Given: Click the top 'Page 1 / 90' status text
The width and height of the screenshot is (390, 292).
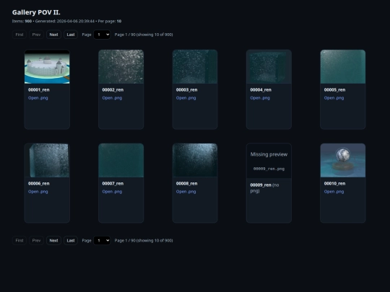Looking at the screenshot, I should (x=144, y=35).
